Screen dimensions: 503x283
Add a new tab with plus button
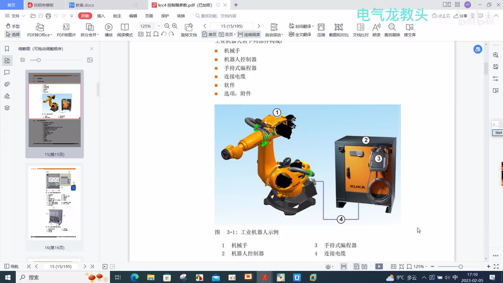pyautogui.click(x=236, y=5)
